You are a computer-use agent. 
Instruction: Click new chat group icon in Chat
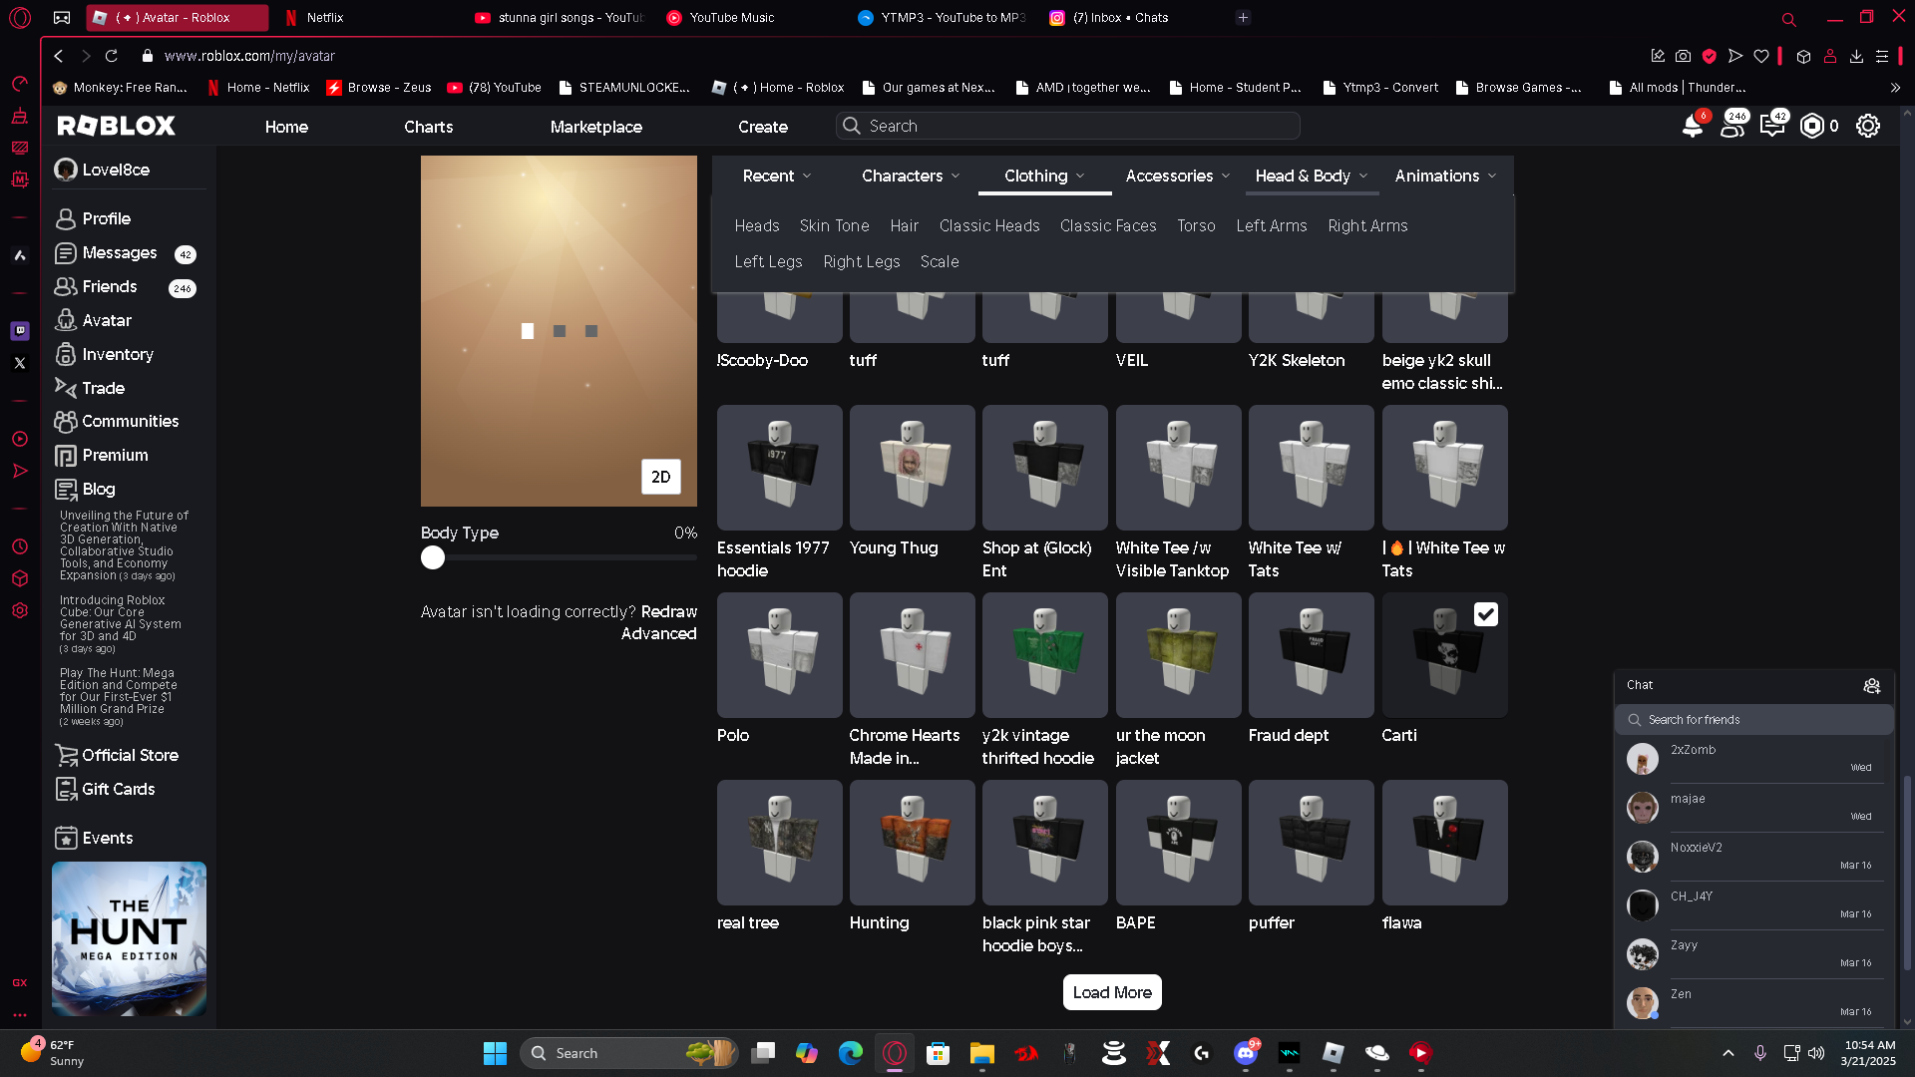(x=1871, y=685)
